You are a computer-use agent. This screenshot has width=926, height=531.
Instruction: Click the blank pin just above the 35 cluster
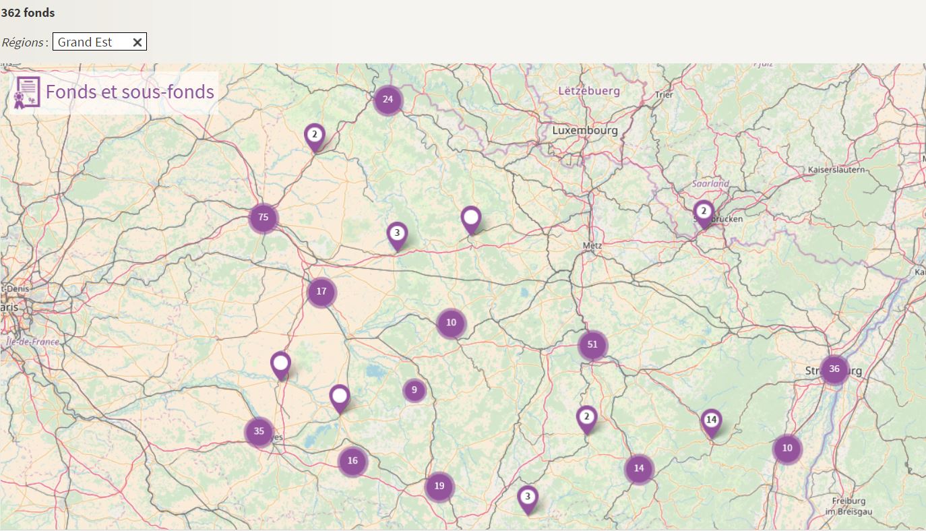[x=280, y=365]
